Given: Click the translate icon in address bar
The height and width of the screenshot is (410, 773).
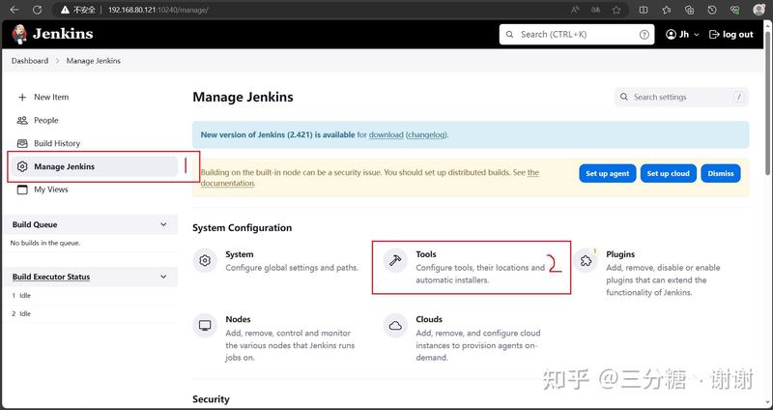Looking at the screenshot, I should (x=595, y=10).
